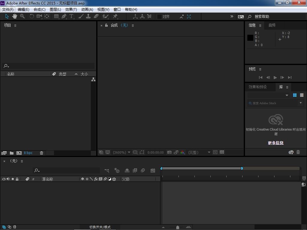
Task: Select the Hand tool
Action: pyautogui.click(x=14, y=16)
